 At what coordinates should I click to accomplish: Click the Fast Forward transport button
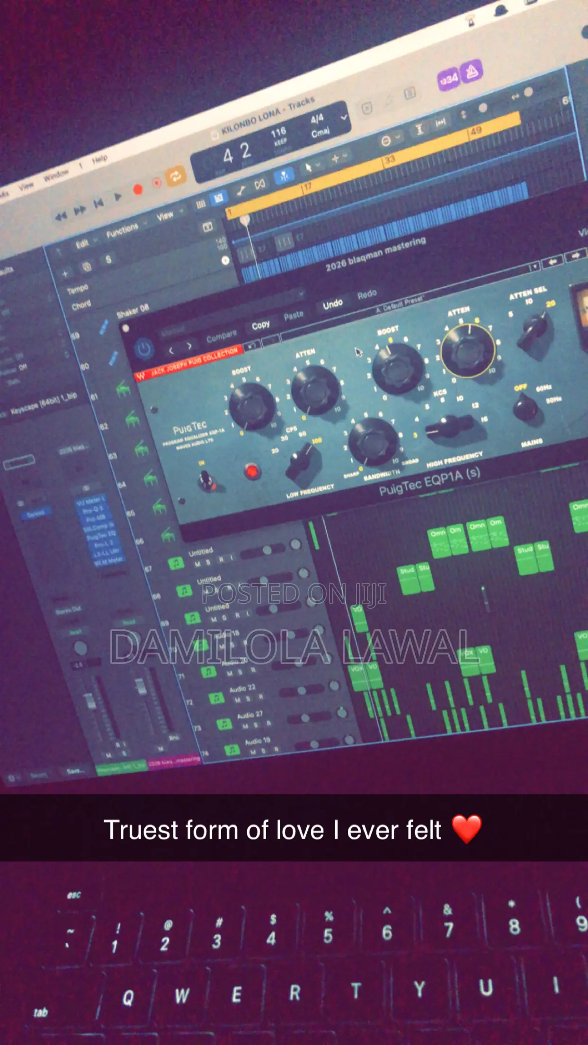[x=80, y=210]
